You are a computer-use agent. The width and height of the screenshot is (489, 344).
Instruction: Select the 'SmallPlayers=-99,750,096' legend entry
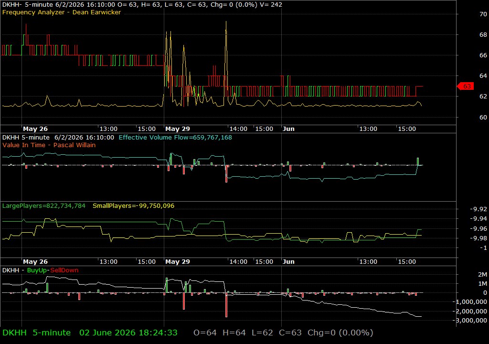click(134, 206)
